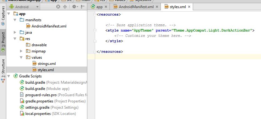Open the project view settings gear
261x119 pixels.
75,7
